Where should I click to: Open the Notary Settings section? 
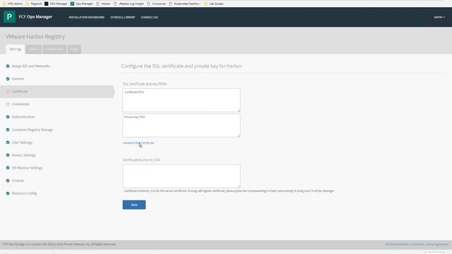(x=23, y=155)
